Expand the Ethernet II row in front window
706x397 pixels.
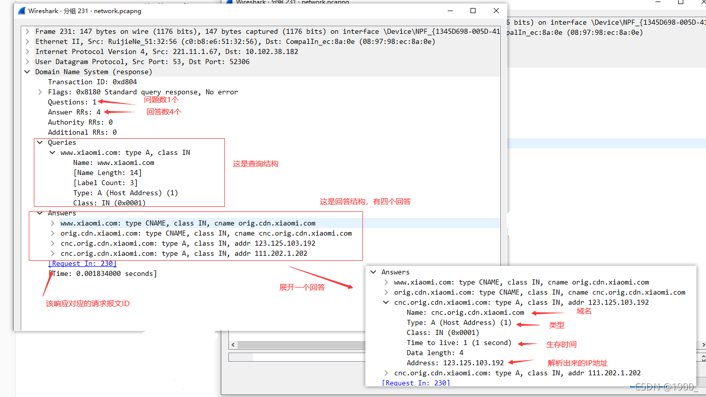click(28, 41)
